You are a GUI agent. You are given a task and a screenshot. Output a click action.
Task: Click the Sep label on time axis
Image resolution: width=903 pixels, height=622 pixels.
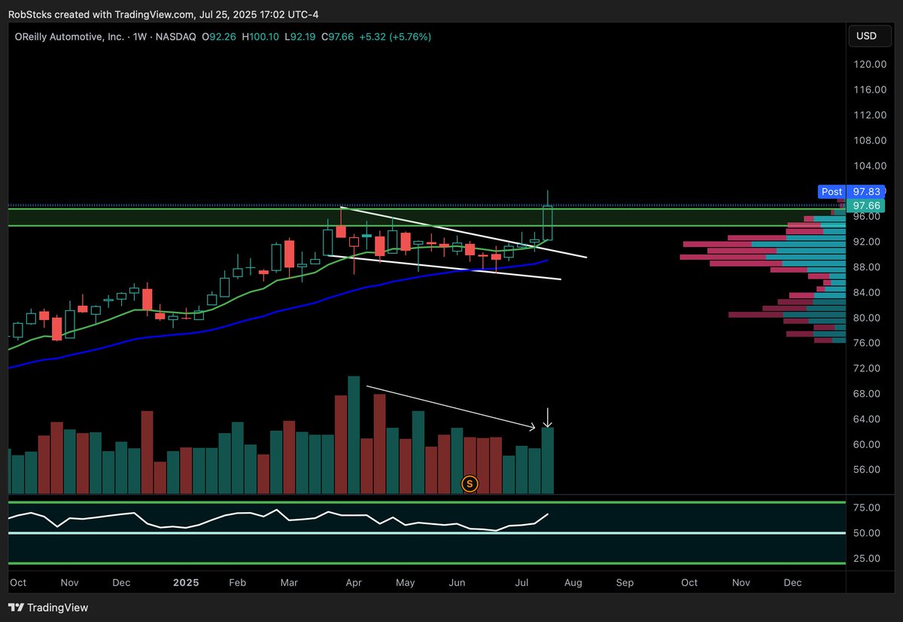(x=625, y=583)
